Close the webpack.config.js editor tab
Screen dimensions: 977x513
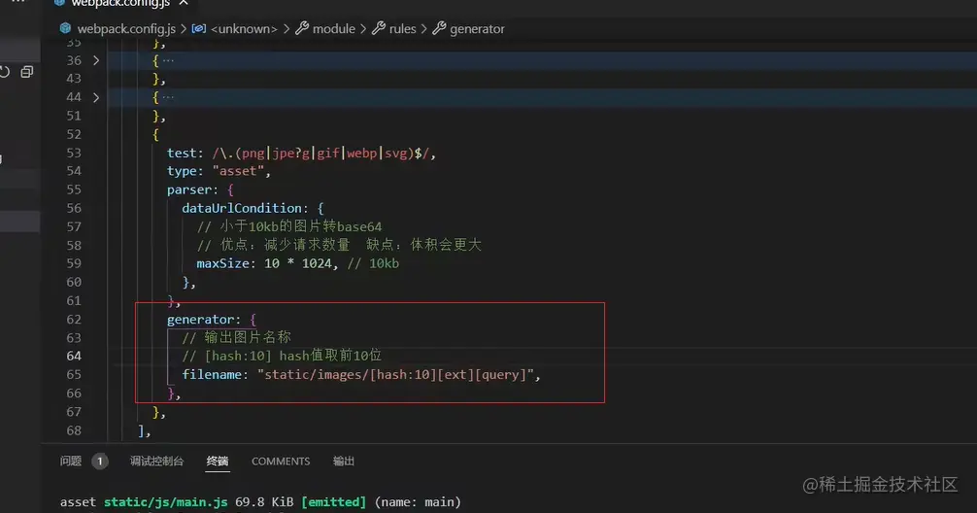click(184, 3)
